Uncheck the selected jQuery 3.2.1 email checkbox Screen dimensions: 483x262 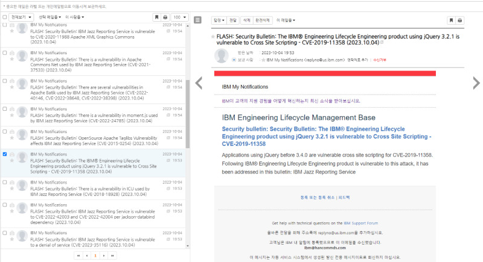click(x=5, y=154)
